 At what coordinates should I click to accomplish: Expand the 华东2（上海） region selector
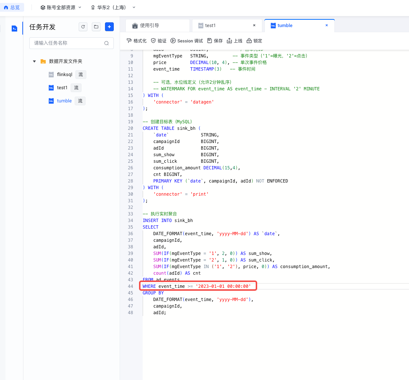pos(113,7)
